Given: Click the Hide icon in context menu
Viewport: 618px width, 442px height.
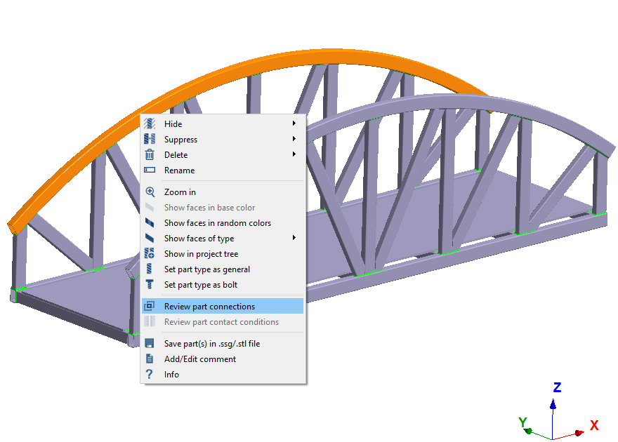Looking at the screenshot, I should pos(149,124).
